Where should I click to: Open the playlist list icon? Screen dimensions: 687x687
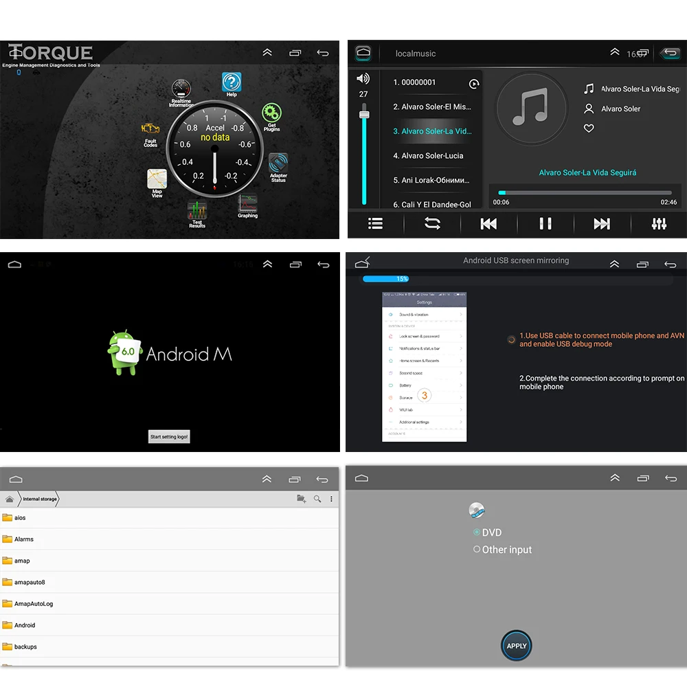tap(376, 223)
